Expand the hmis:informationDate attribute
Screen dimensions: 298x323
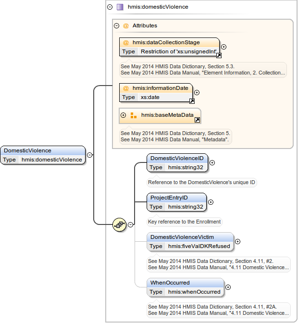click(197, 92)
